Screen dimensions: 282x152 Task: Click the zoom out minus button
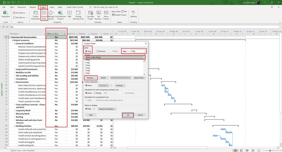coord(263,151)
